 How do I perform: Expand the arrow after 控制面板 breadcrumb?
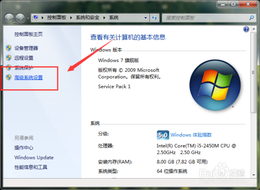coord(71,17)
